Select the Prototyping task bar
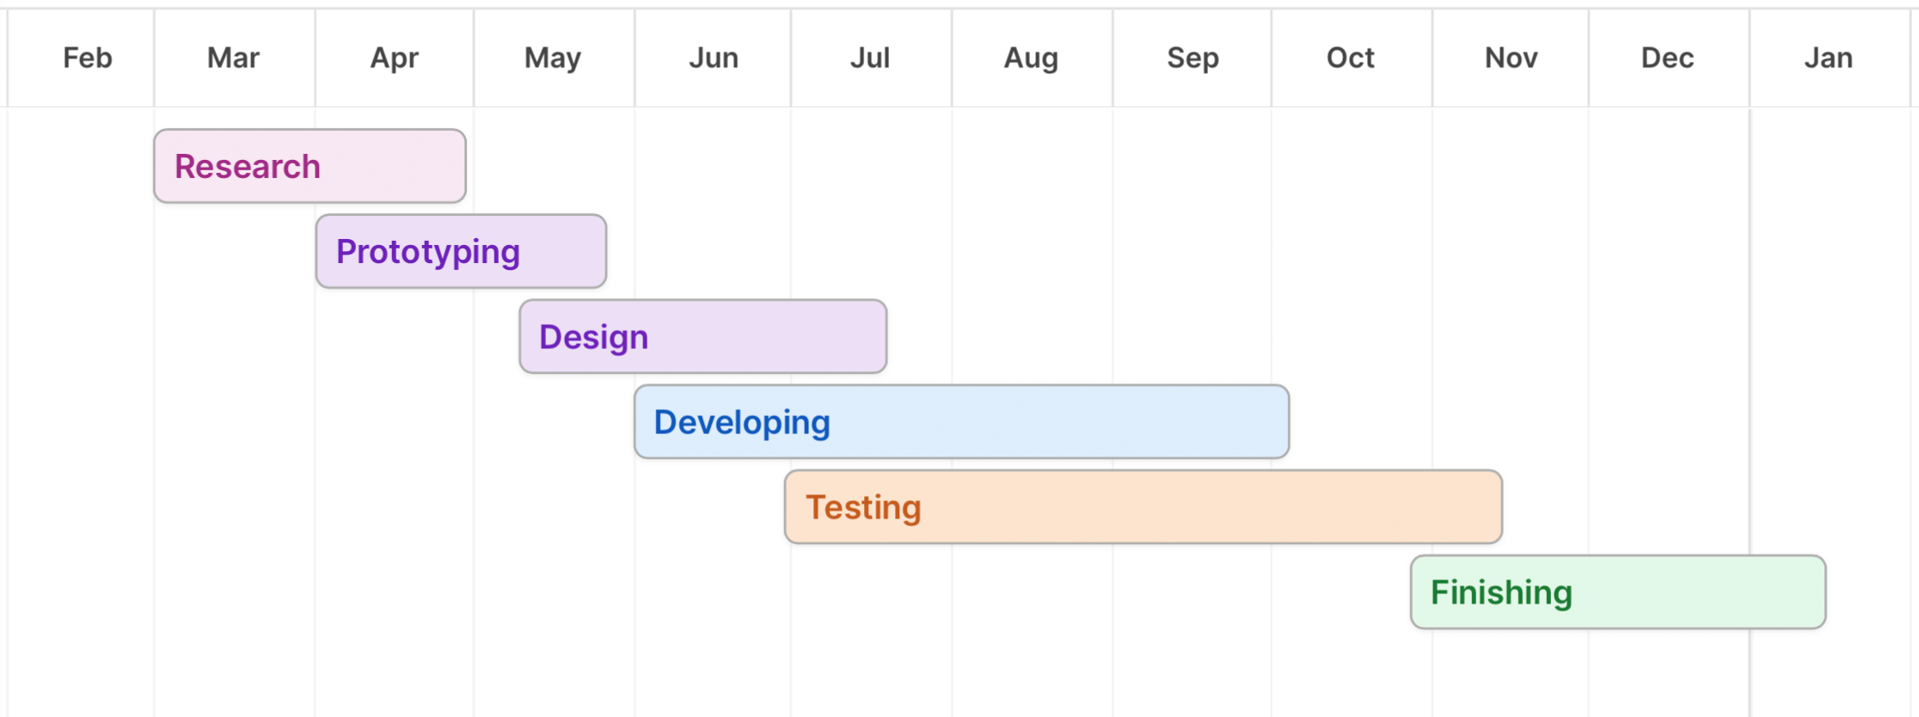 tap(461, 252)
